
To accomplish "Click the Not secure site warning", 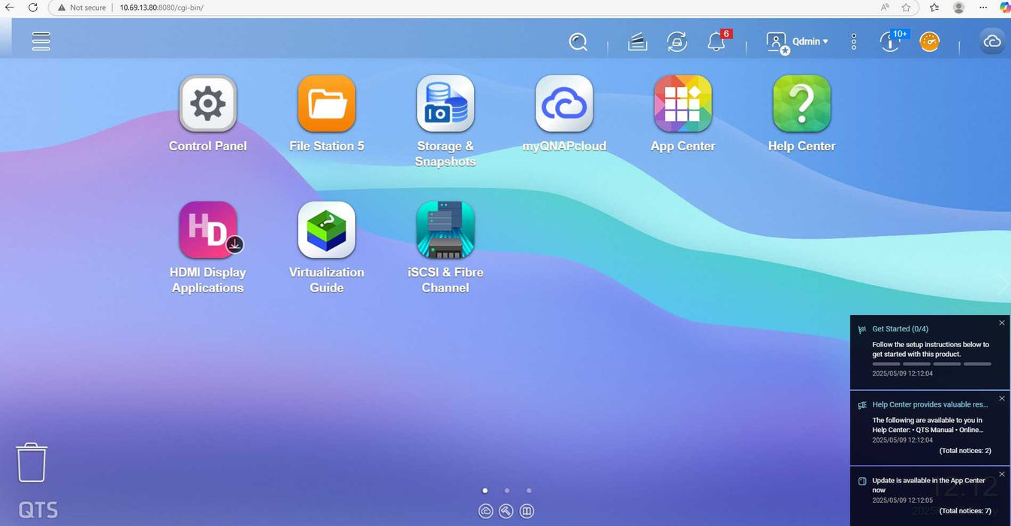I will (82, 8).
